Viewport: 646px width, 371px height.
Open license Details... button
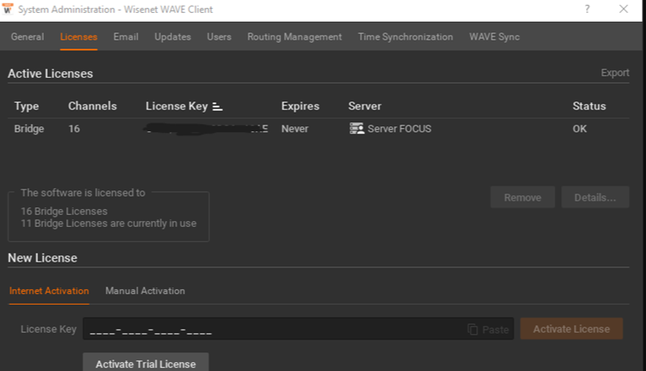[595, 198]
